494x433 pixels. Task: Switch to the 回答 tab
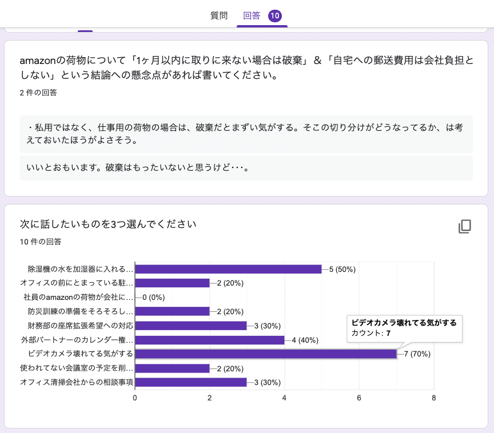point(253,16)
